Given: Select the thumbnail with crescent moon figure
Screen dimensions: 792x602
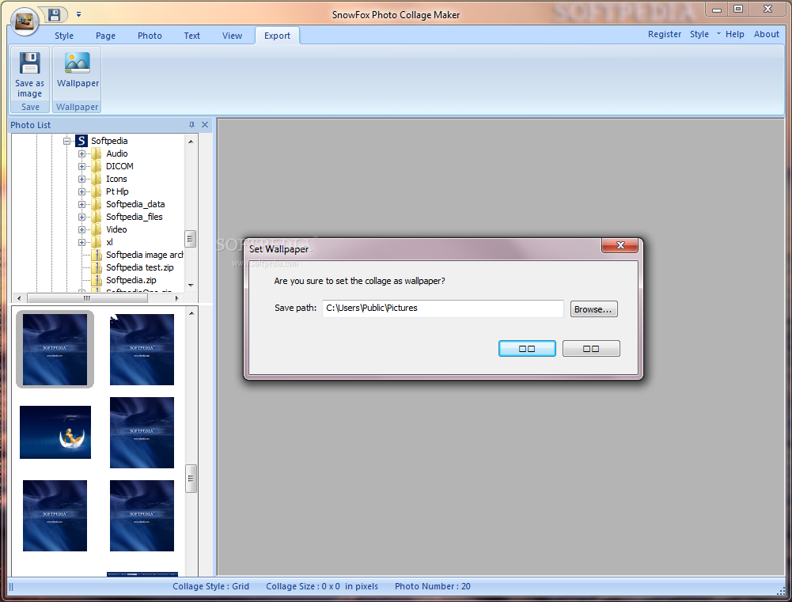Looking at the screenshot, I should click(x=55, y=432).
